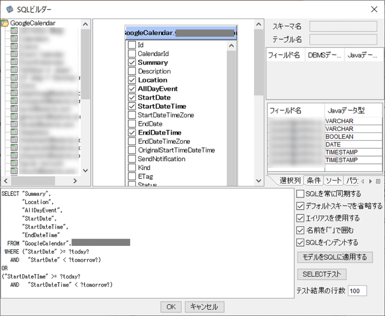Click up arrow of diagram canvas scrollbar
The image size is (385, 316).
pyautogui.click(x=259, y=24)
